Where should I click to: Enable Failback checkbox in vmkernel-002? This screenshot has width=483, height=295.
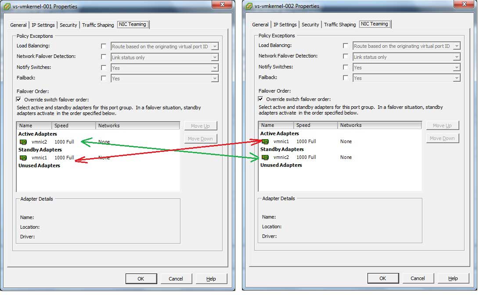pyautogui.click(x=346, y=78)
